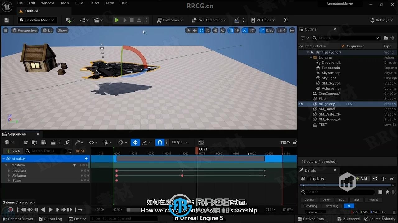Play the sequence forward in Sequencer

point(50,210)
